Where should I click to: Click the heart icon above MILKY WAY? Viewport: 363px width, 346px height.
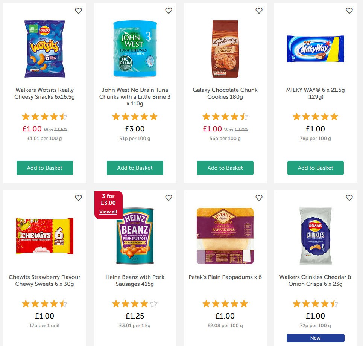[349, 11]
